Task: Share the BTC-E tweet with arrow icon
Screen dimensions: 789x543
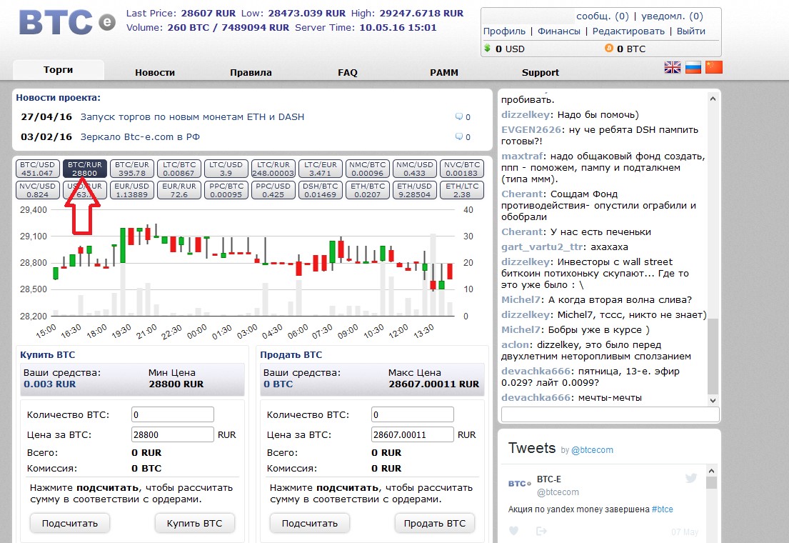Action: (x=541, y=530)
